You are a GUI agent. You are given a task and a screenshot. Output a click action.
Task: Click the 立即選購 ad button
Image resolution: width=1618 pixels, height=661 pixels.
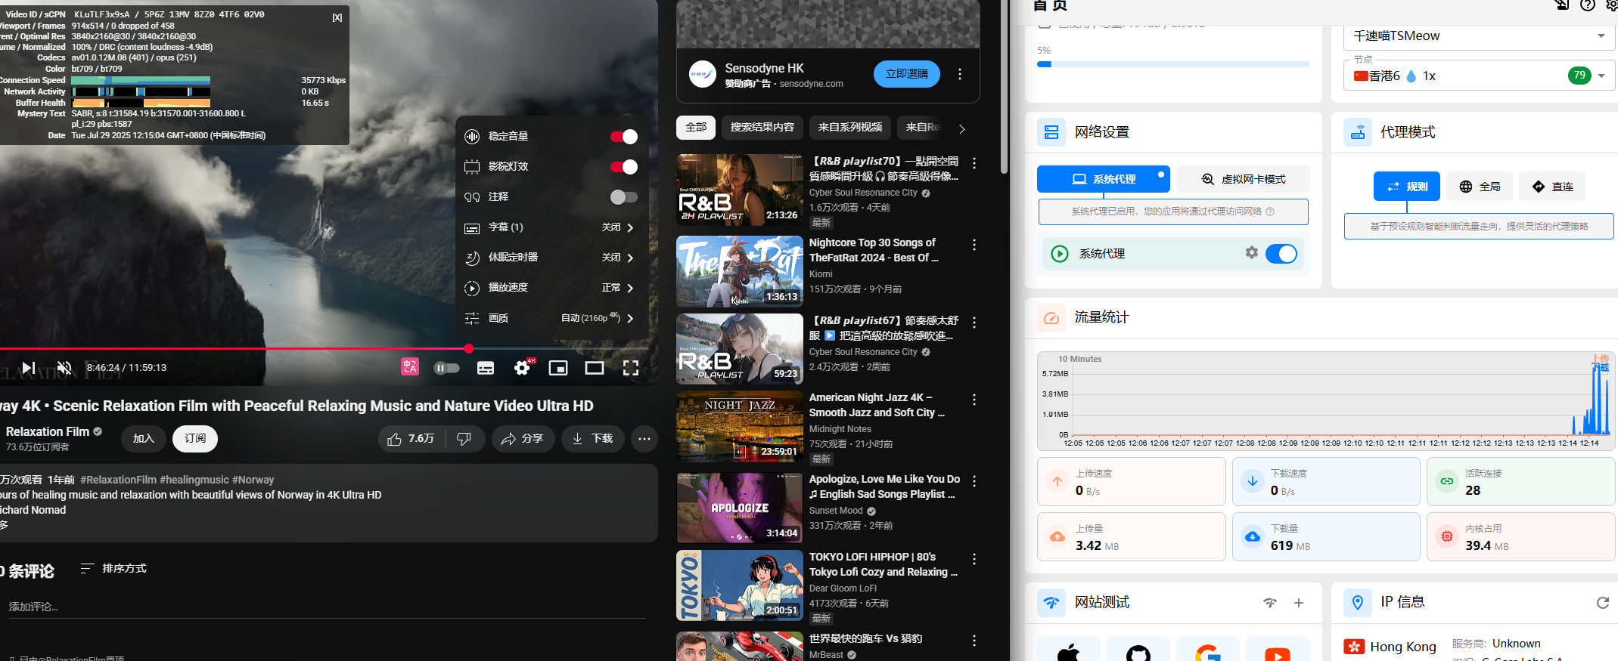click(x=907, y=74)
